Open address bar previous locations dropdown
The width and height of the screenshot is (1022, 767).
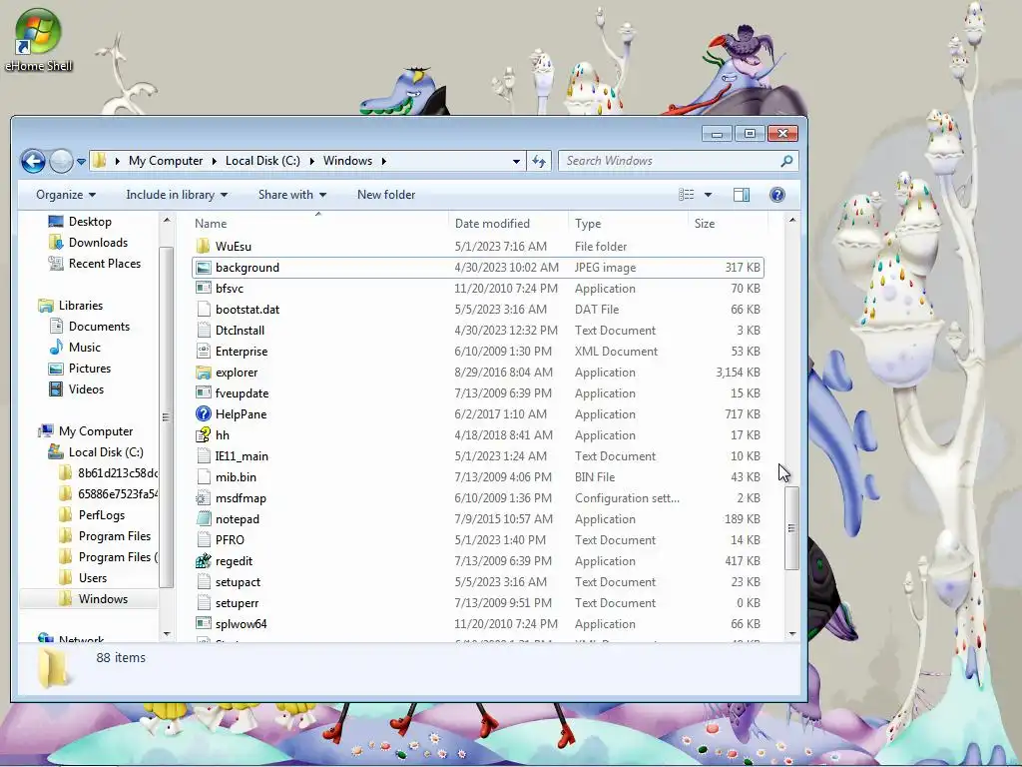(516, 161)
